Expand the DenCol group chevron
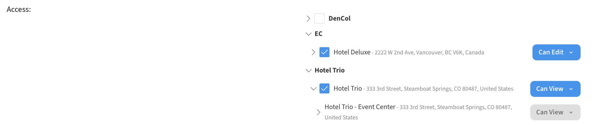This screenshot has height=125, width=594. pos(309,18)
